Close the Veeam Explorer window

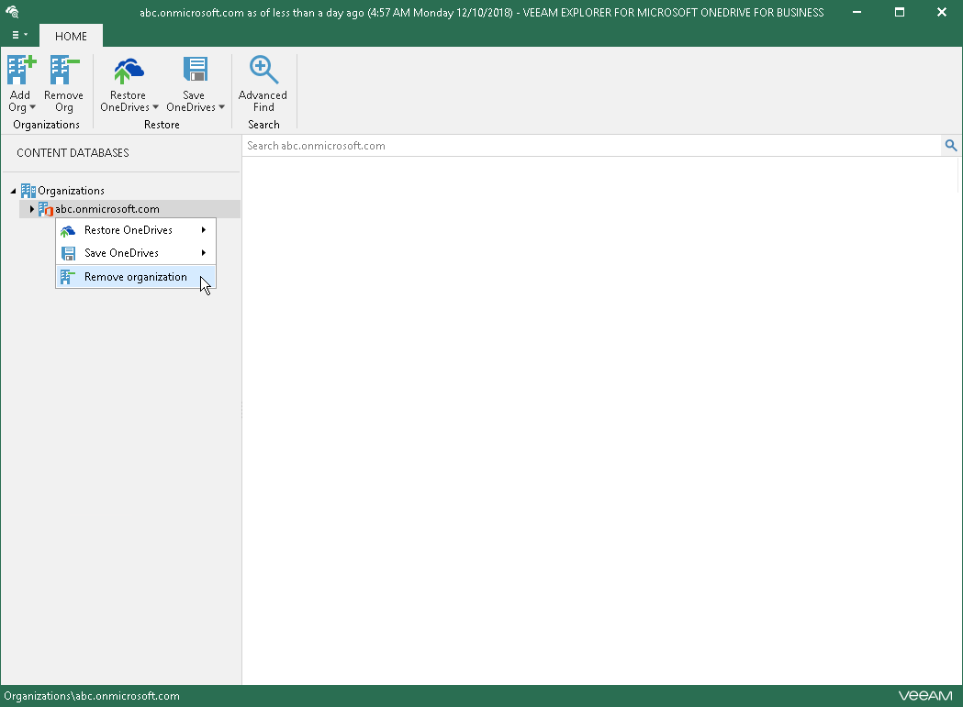click(942, 12)
